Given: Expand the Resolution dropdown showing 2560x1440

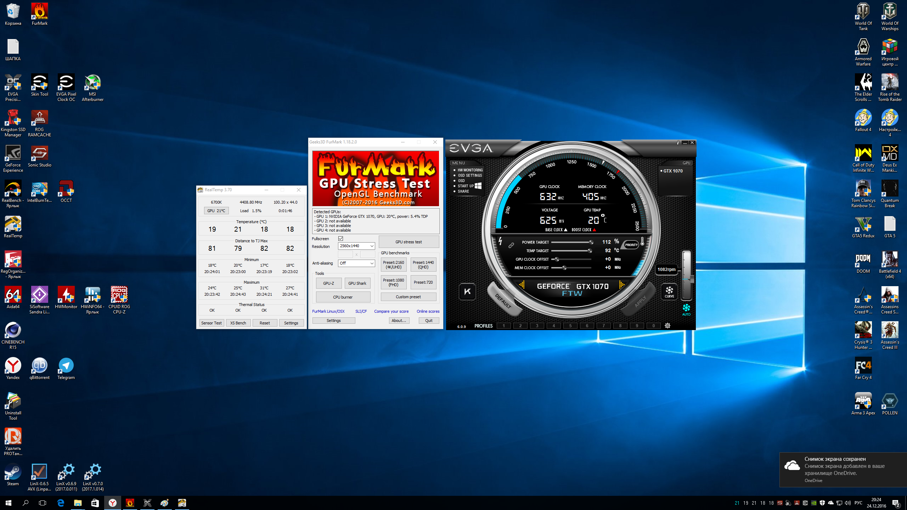Looking at the screenshot, I should (356, 246).
